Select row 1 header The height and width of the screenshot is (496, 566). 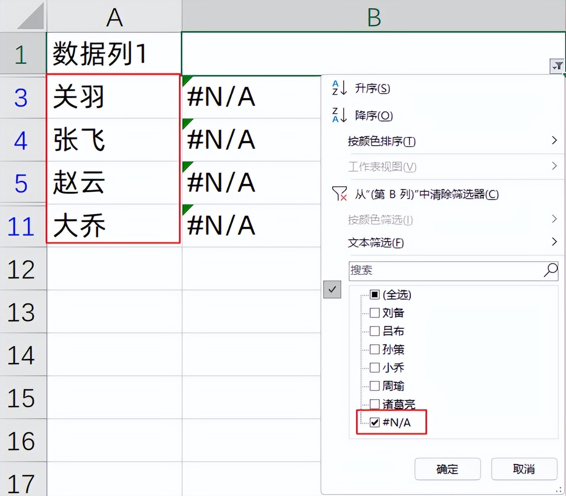(x=23, y=54)
